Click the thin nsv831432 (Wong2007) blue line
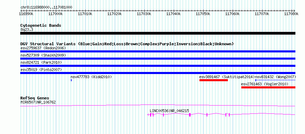 coord(275,80)
